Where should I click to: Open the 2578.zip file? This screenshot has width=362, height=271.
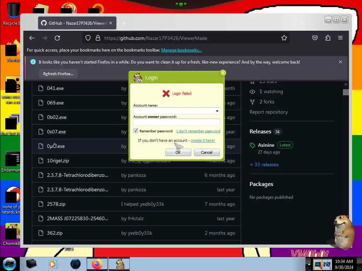[56, 204]
